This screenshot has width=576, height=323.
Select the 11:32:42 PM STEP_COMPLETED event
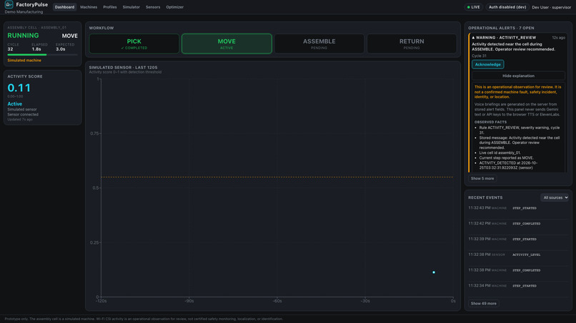point(518,223)
